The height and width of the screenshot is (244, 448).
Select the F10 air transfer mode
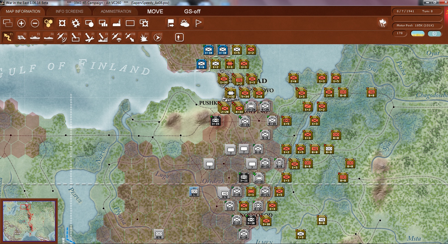click(130, 37)
